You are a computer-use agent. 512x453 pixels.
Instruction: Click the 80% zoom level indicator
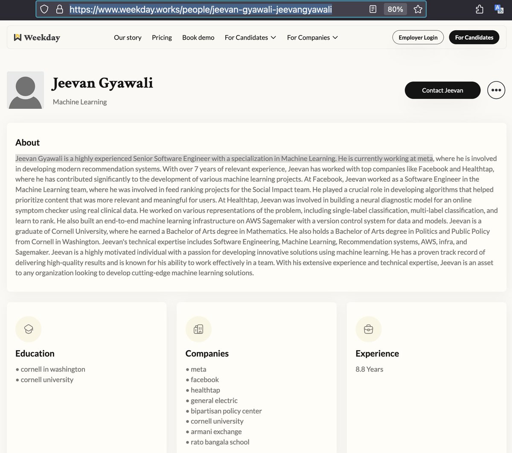[x=395, y=9]
